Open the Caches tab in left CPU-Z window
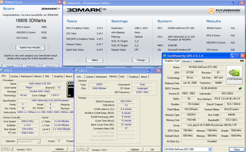 pyautogui.click(x=14, y=76)
